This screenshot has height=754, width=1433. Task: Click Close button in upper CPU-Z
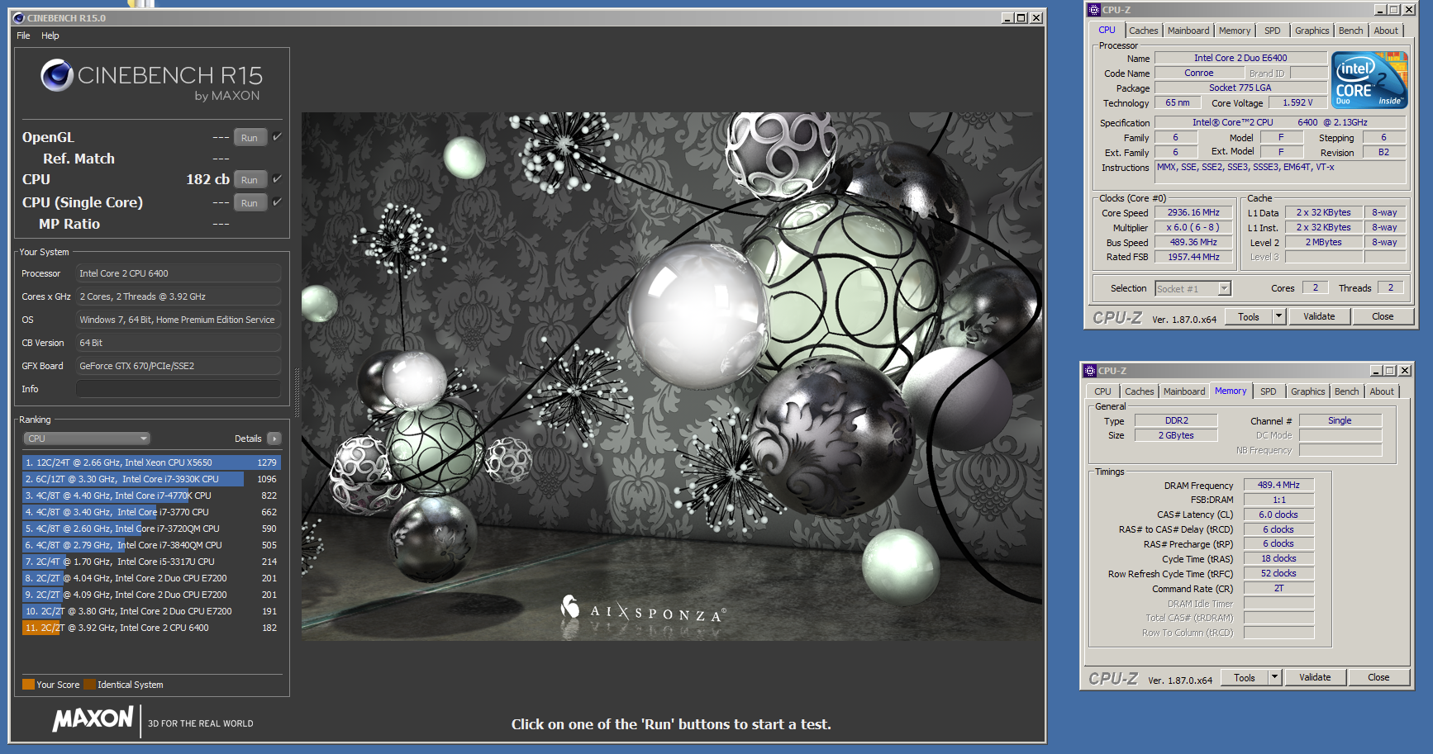(x=1383, y=316)
